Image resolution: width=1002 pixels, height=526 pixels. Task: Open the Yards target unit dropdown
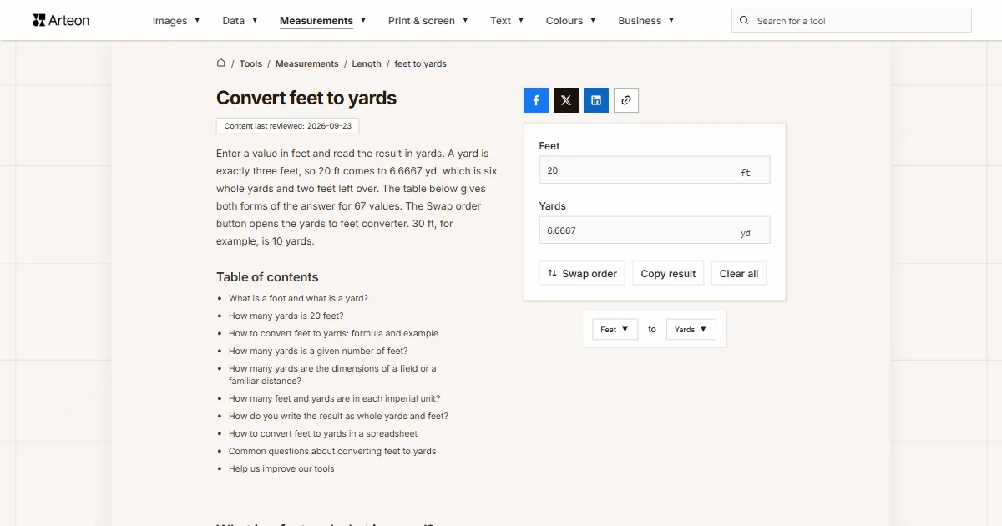(x=691, y=330)
